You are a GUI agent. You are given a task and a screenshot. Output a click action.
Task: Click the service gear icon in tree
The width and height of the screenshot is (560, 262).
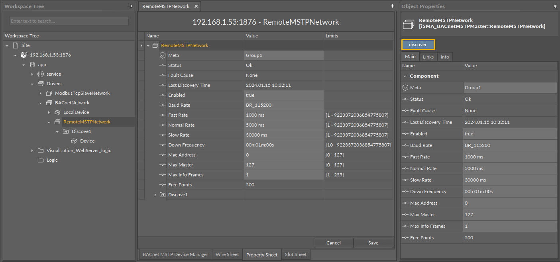41,74
